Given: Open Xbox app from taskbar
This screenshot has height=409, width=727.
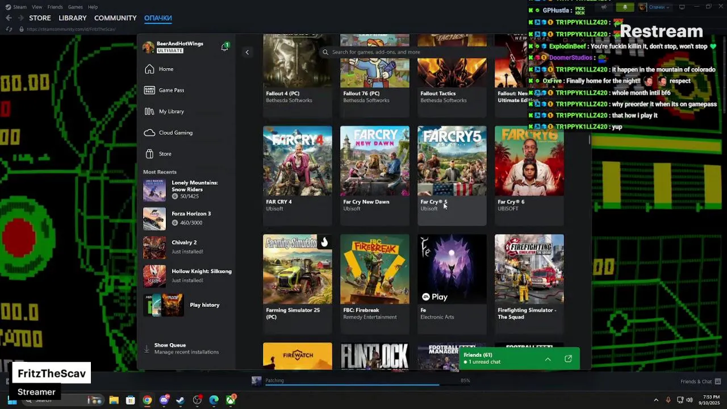Looking at the screenshot, I should pyautogui.click(x=231, y=400).
